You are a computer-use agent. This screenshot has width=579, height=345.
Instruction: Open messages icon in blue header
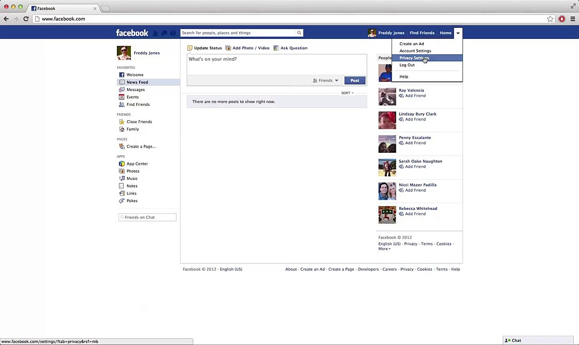pyautogui.click(x=164, y=33)
